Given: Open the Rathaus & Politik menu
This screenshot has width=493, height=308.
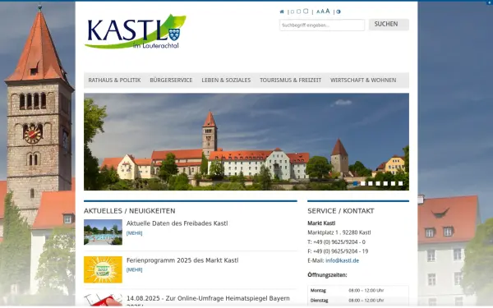Looking at the screenshot, I should click(x=114, y=80).
